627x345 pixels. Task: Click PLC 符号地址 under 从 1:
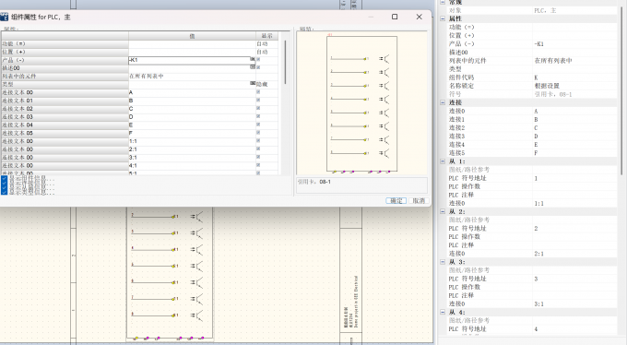[467, 178]
